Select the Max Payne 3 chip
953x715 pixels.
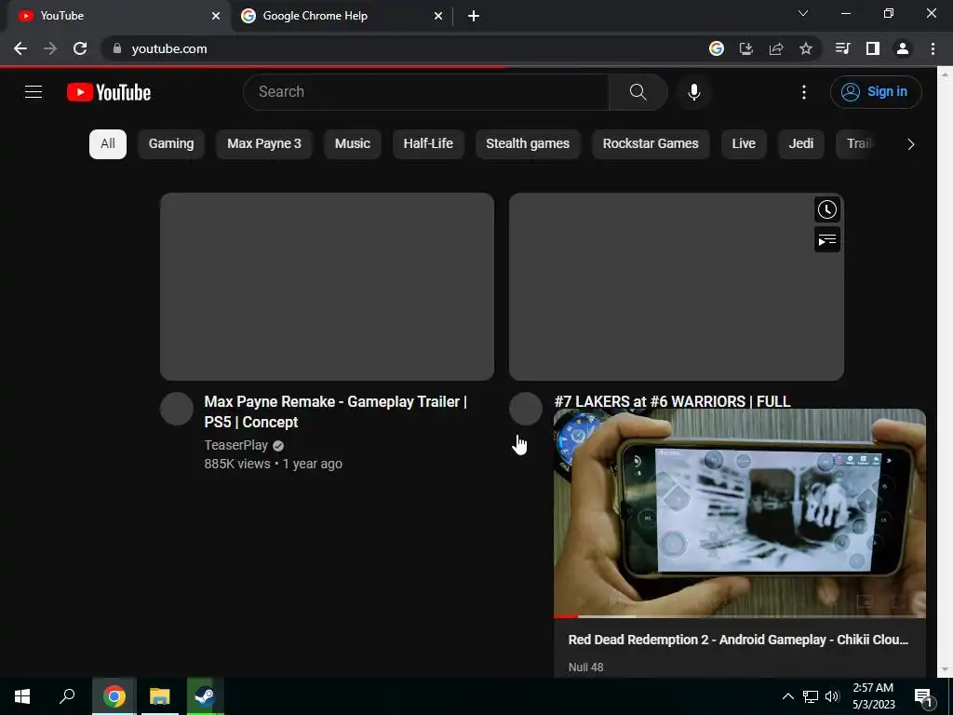[x=264, y=144]
